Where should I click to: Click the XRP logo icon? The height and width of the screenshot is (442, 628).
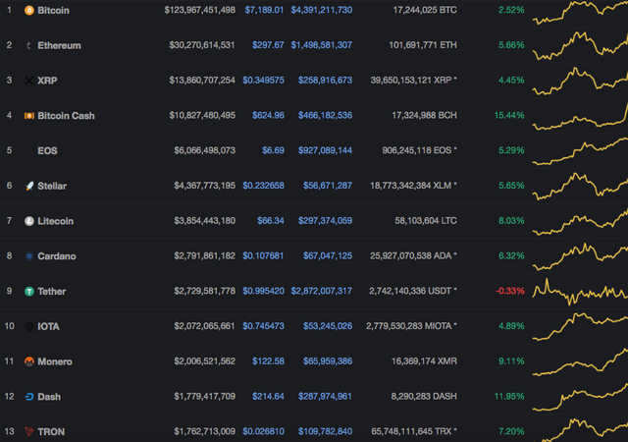(29, 81)
